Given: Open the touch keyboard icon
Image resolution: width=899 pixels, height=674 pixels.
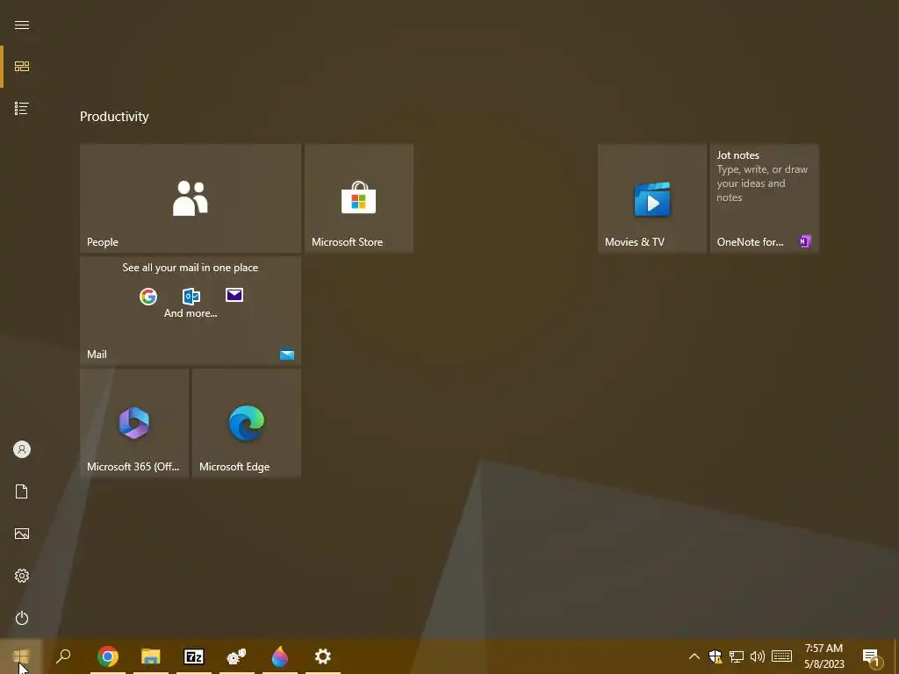Looking at the screenshot, I should coord(781,656).
